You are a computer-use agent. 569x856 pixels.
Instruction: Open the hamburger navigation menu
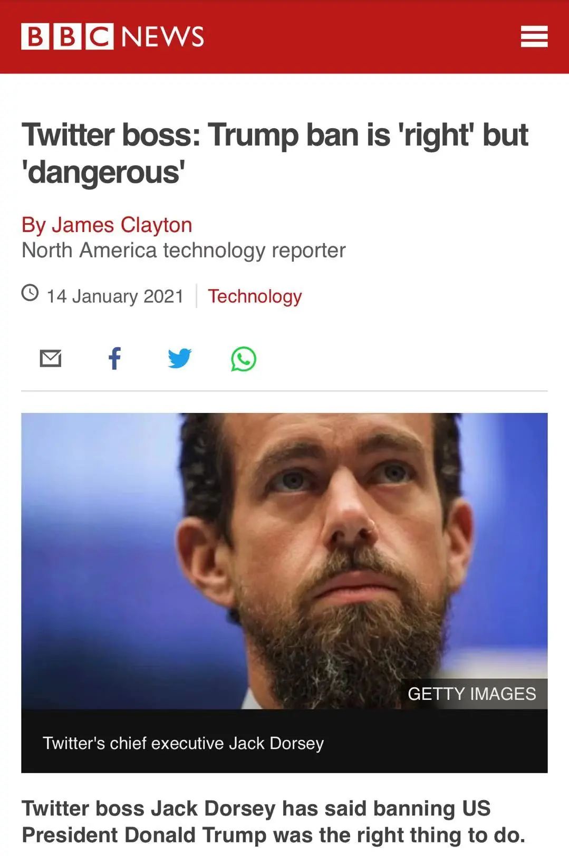click(534, 36)
